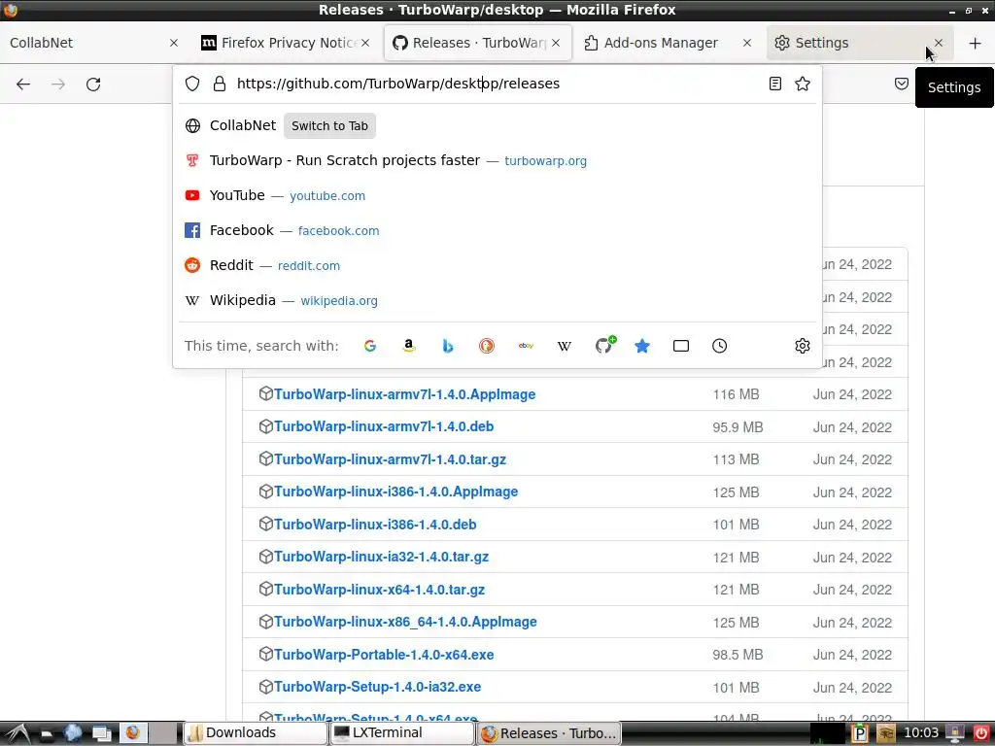Screen dimensions: 995x746
Task: Go back to the previous page
Action: click(23, 85)
